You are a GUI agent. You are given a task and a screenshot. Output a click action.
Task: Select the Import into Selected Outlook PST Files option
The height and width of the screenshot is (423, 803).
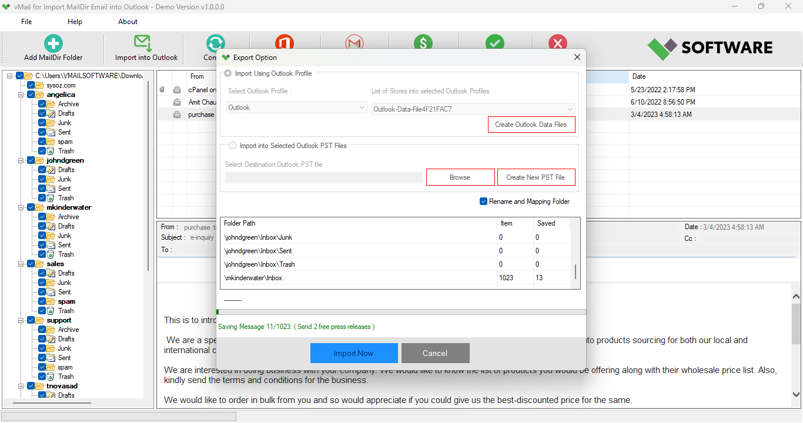232,146
